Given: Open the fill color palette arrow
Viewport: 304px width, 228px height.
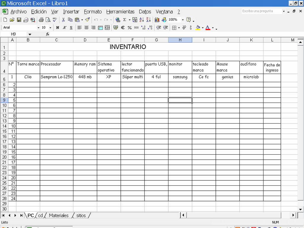Looking at the screenshot, I should coord(202,28).
